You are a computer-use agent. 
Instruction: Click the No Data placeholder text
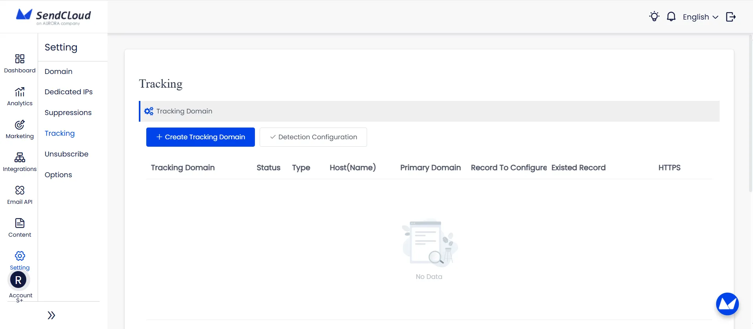pos(429,277)
